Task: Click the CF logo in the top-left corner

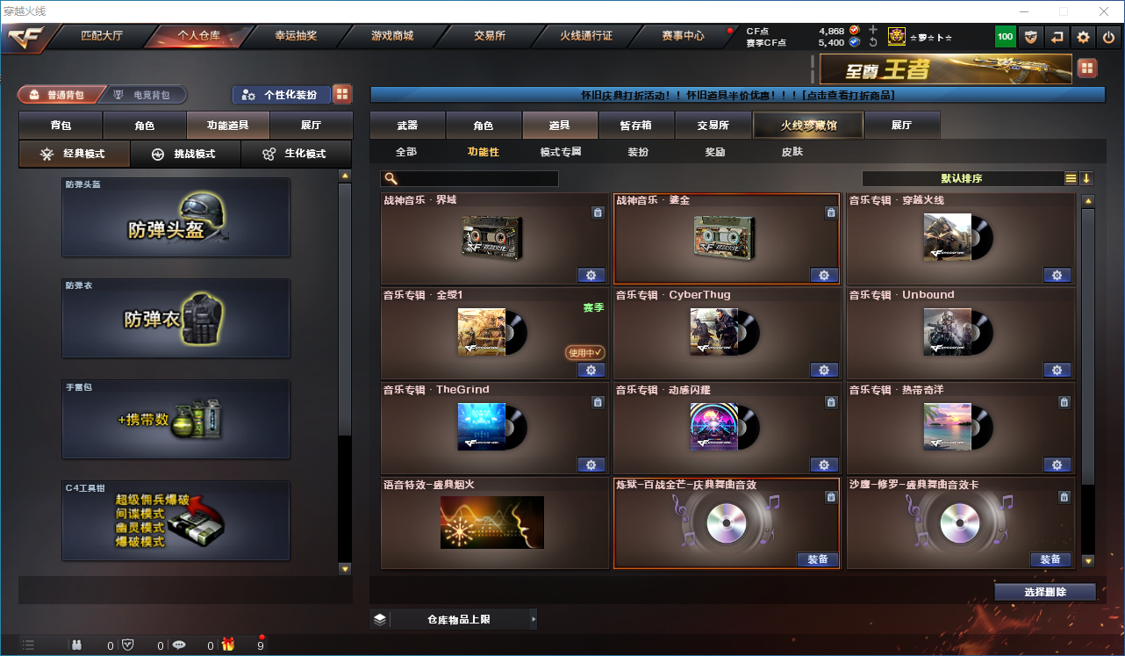Action: (x=26, y=37)
